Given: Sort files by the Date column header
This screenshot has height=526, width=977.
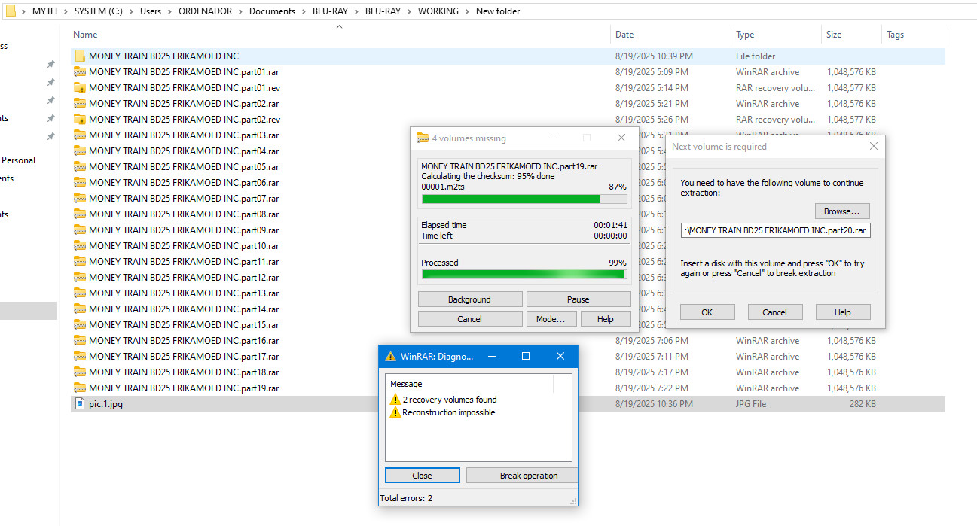Looking at the screenshot, I should pyautogui.click(x=624, y=35).
